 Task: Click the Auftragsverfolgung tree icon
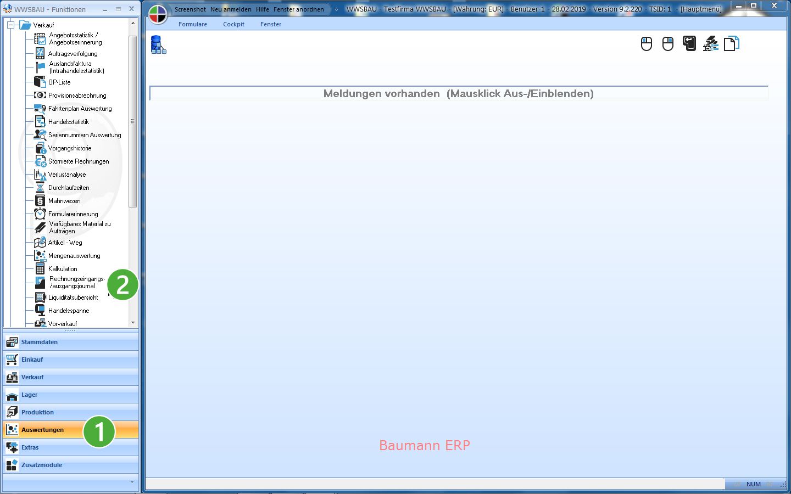40,53
